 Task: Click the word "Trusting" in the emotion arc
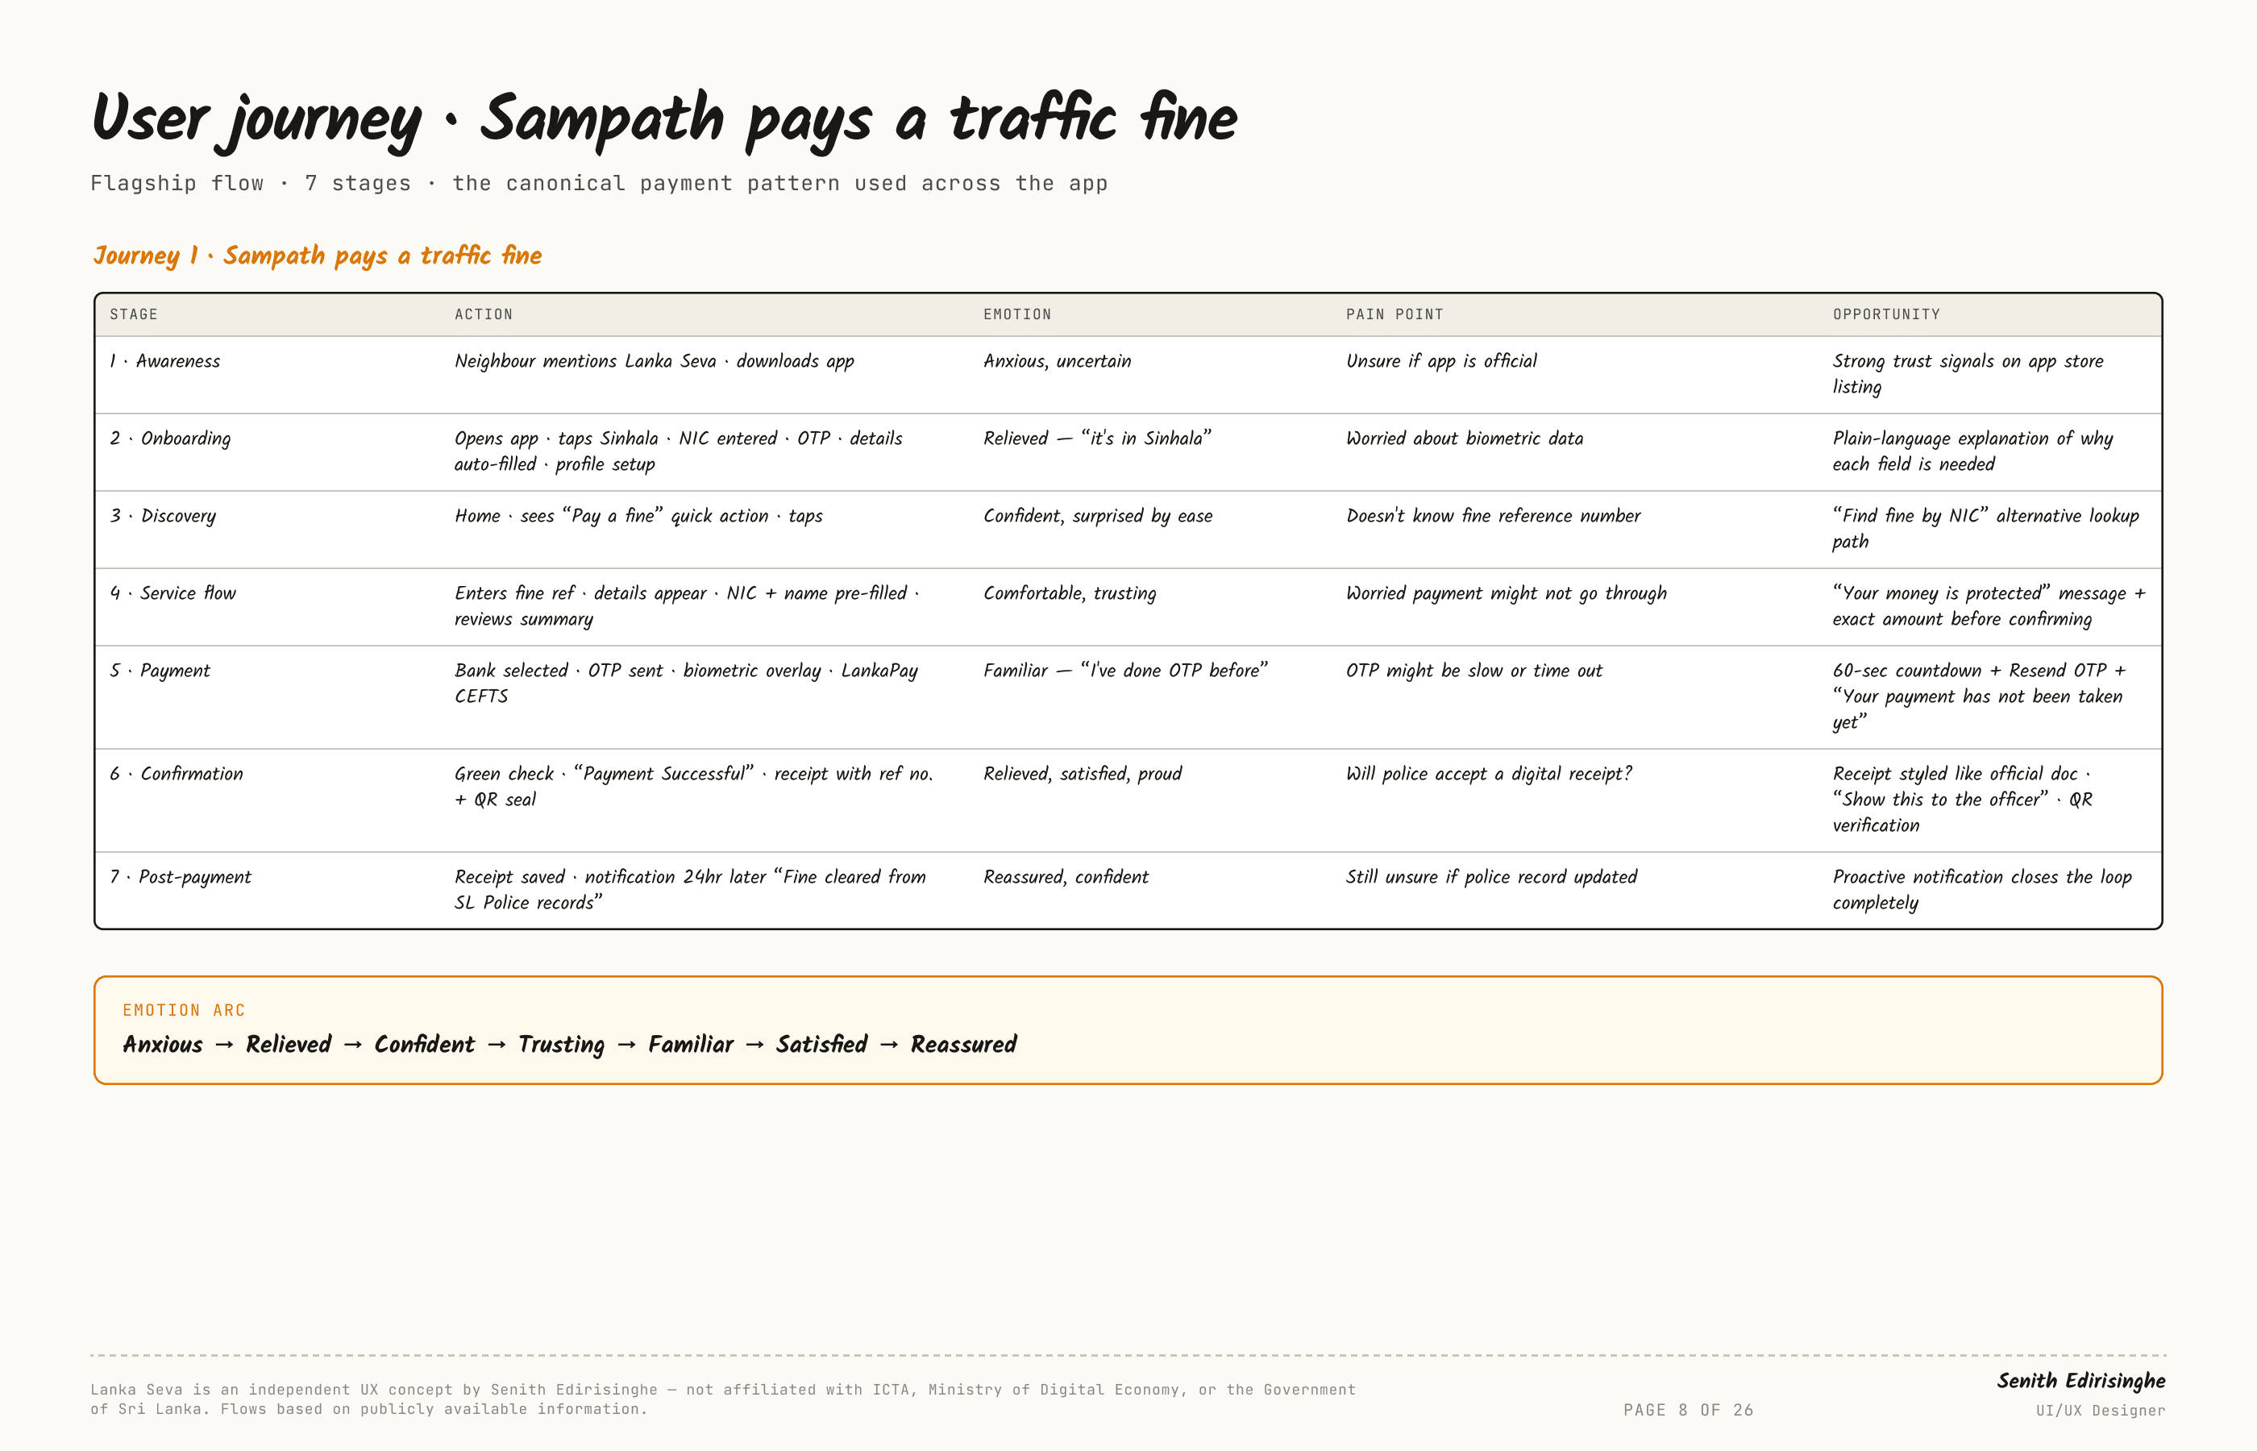pos(561,1045)
